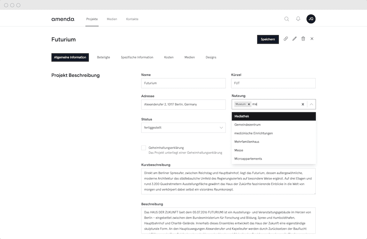367x239 pixels.
Task: Switch to the Beteiligte tab
Action: [x=103, y=57]
